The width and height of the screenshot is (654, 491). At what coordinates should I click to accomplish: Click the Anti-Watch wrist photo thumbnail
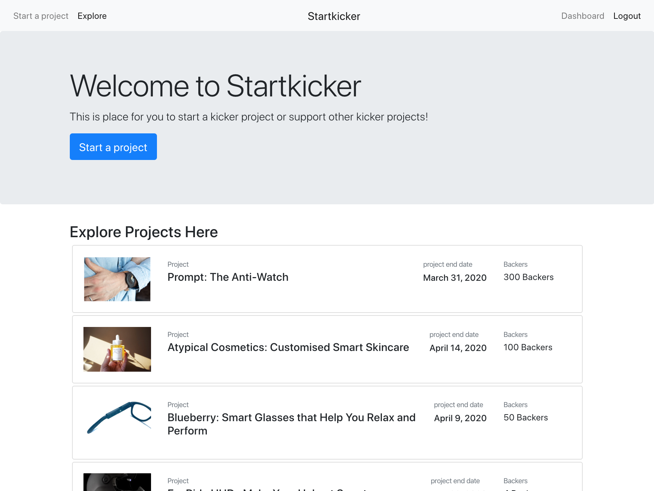117,279
